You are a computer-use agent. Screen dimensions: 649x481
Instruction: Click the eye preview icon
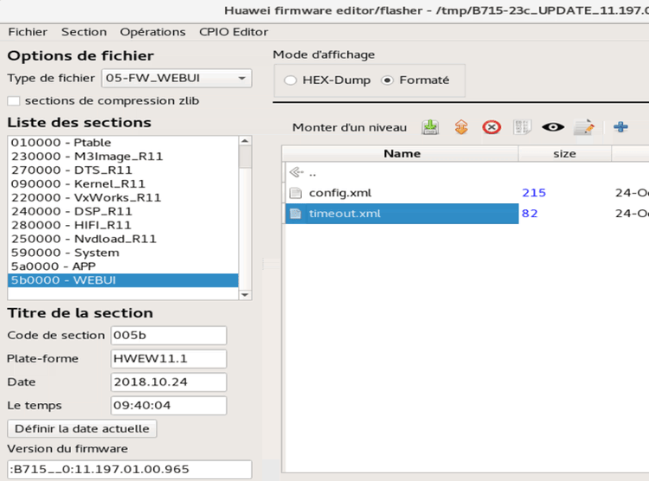[553, 127]
